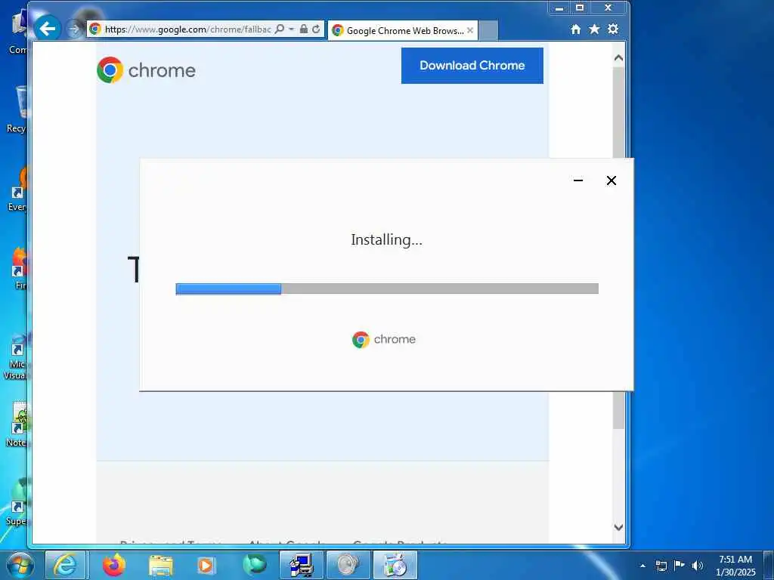Show hidden system tray icons
774x580 pixels.
[x=642, y=566]
